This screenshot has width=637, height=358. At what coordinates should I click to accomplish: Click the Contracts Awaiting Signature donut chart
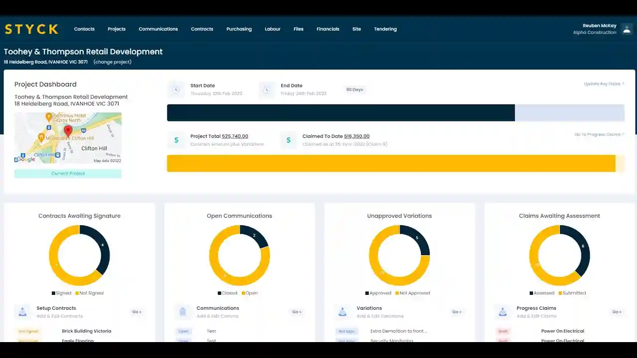[79, 256]
